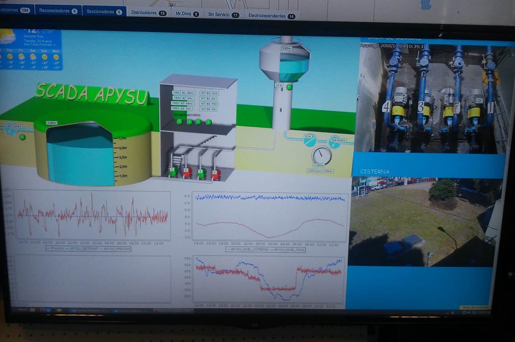Click the APYSU_NIVEL_CISTERNA legend entry
The height and width of the screenshot is (342, 515).
247,250
